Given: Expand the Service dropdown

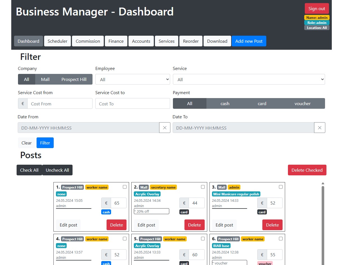Looking at the screenshot, I should pyautogui.click(x=249, y=80).
